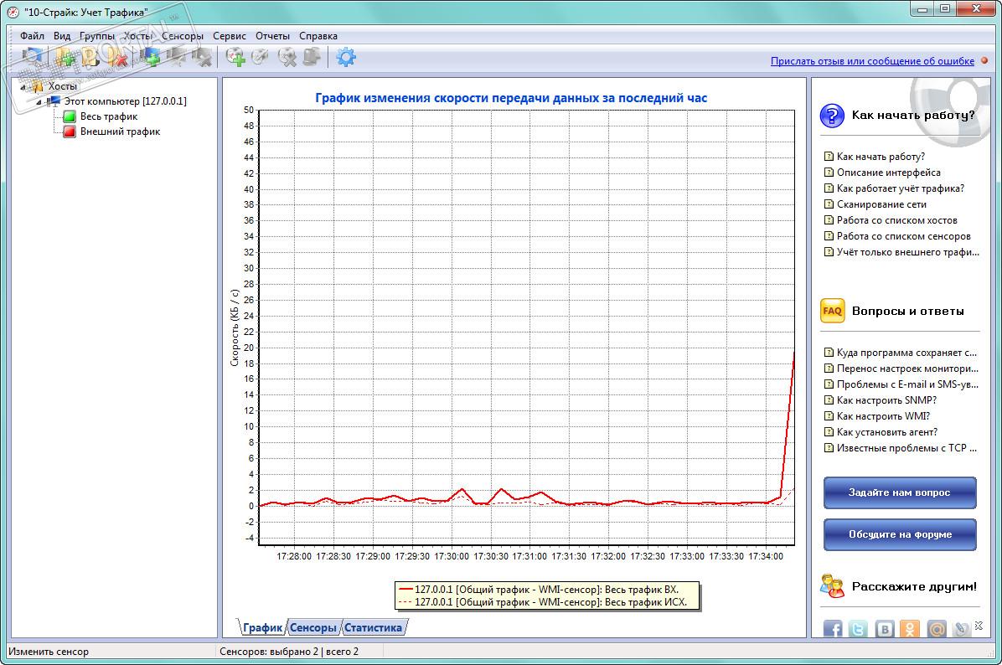The image size is (1002, 665).
Task: Click 'Прислать отзыв или сообщение об ошибке' link
Action: 872,60
